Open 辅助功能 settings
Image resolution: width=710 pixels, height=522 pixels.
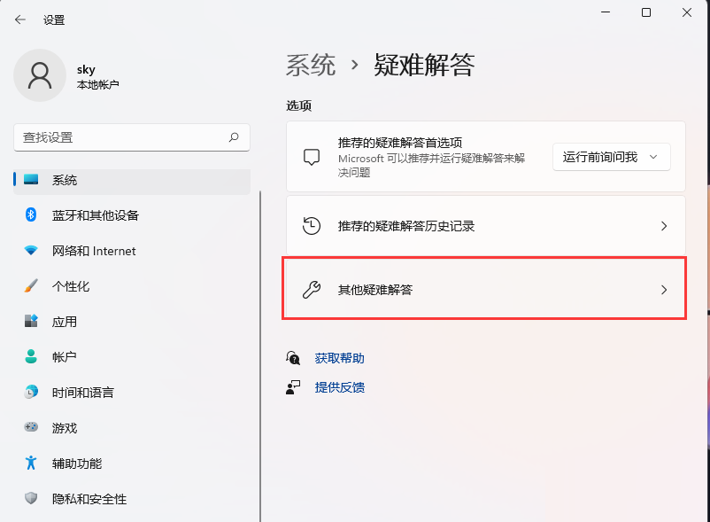tap(132, 464)
